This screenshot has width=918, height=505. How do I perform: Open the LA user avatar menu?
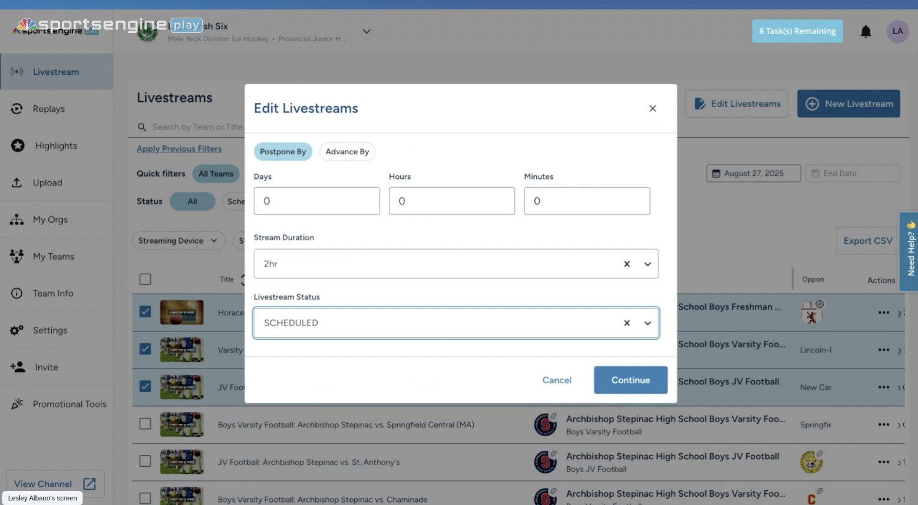897,31
